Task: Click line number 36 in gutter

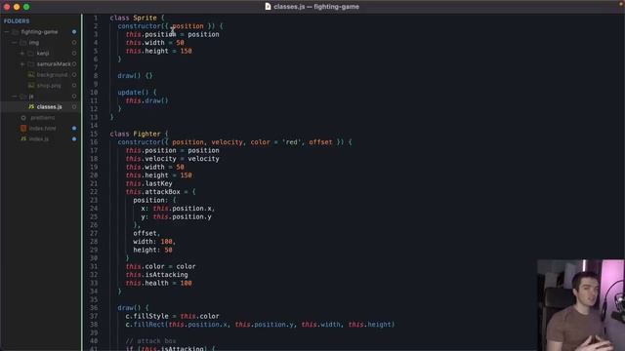Action: 94,308
